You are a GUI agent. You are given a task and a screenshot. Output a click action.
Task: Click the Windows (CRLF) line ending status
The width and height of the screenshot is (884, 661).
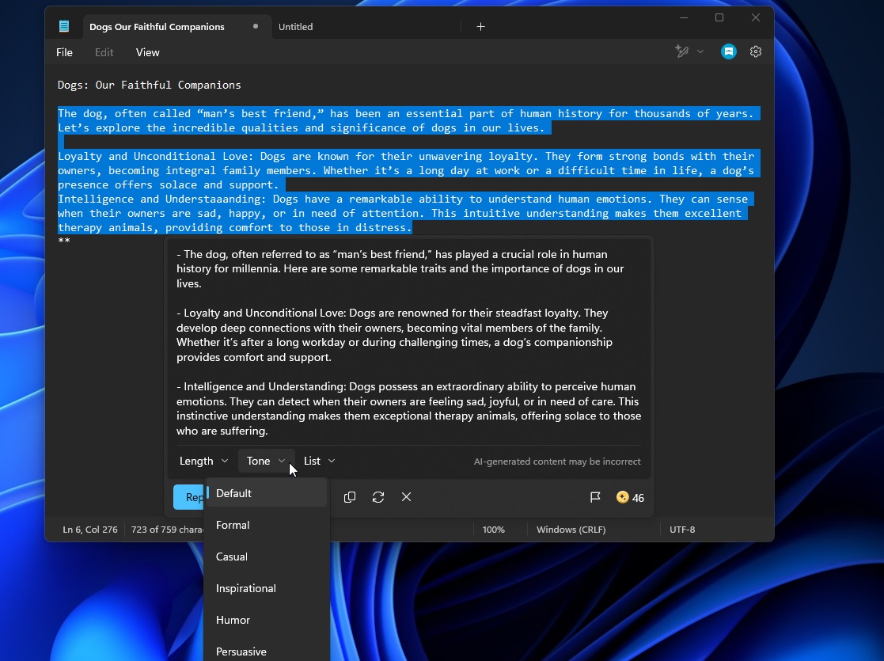pos(571,529)
